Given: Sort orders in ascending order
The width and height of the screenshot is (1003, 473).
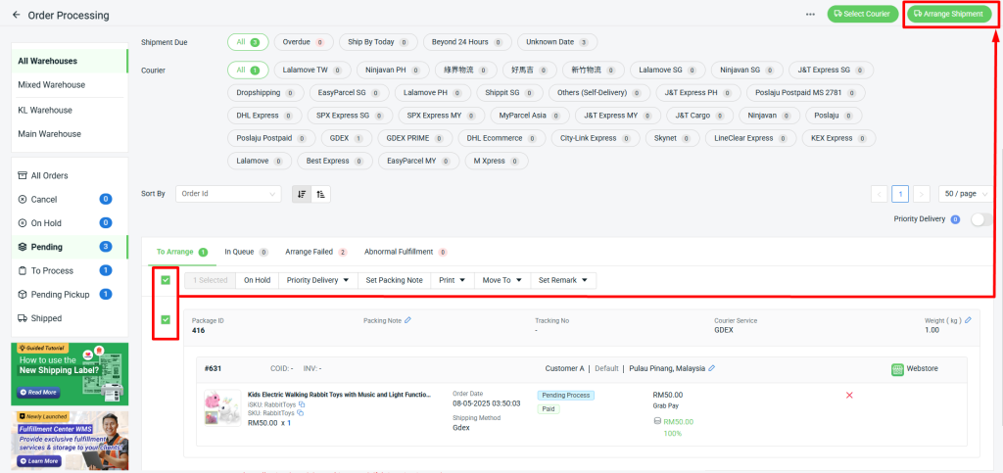Looking at the screenshot, I should click(320, 194).
